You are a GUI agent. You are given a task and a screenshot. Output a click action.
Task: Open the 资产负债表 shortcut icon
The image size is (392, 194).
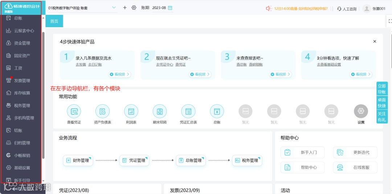(102, 111)
